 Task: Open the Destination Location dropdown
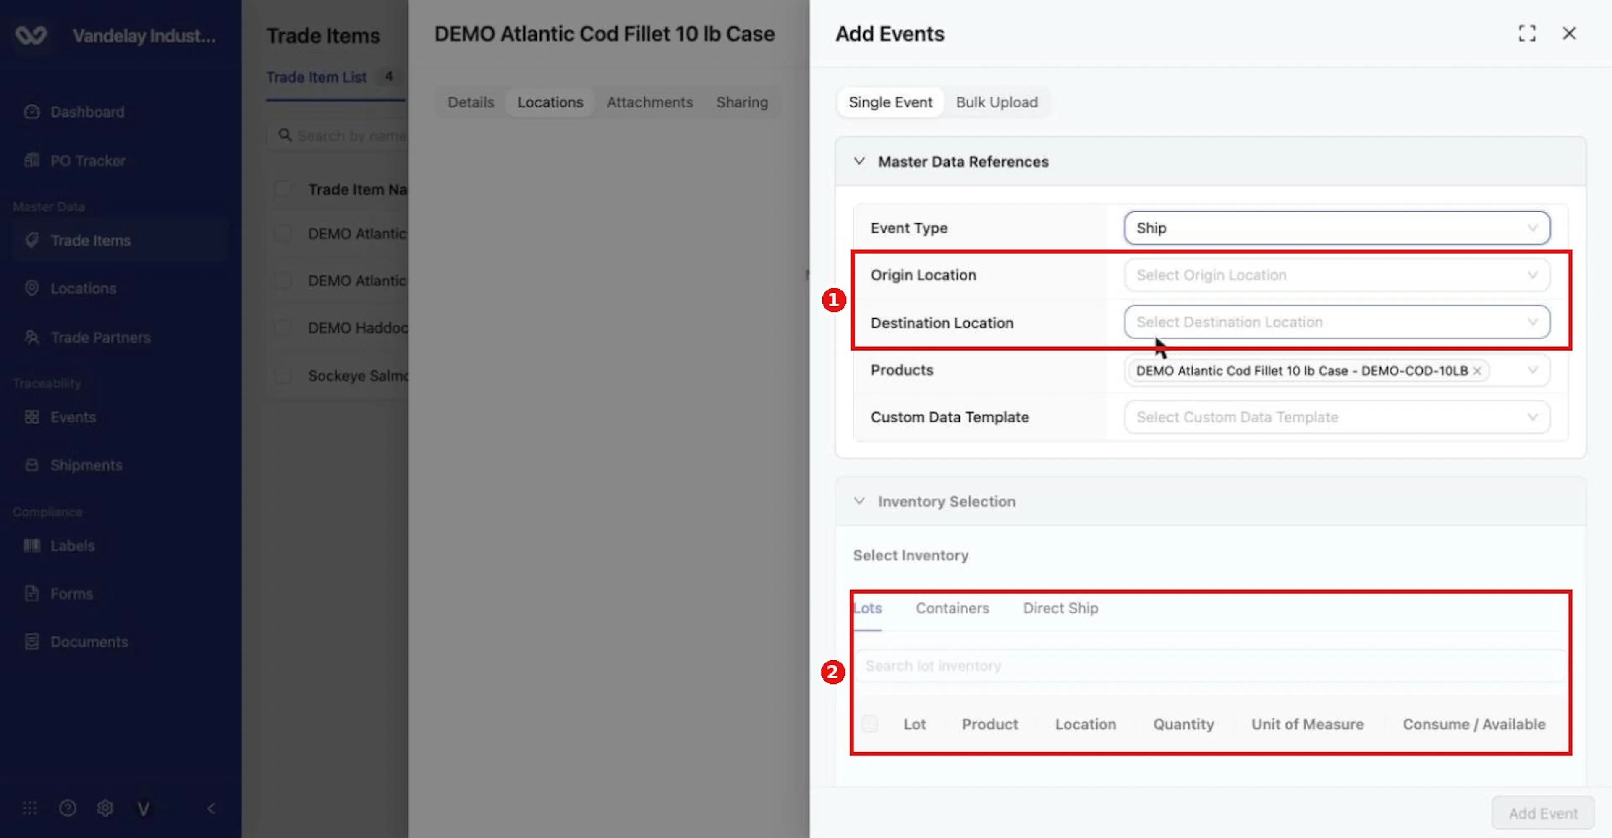point(1337,322)
